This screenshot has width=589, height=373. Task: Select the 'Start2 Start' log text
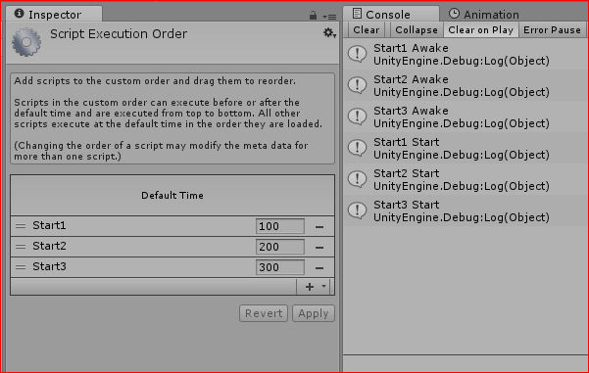407,173
